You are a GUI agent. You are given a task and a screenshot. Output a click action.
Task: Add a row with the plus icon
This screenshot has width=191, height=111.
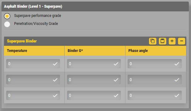click(x=172, y=41)
